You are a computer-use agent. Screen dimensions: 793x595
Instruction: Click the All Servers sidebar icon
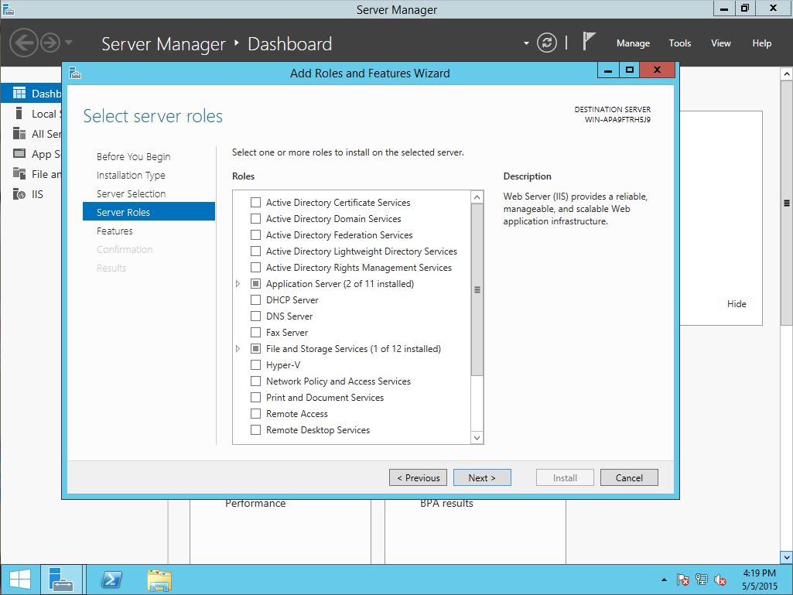coord(19,134)
